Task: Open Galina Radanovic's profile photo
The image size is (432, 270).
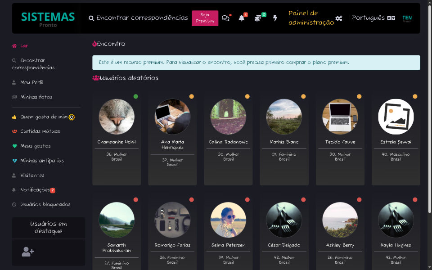Action: (x=228, y=116)
